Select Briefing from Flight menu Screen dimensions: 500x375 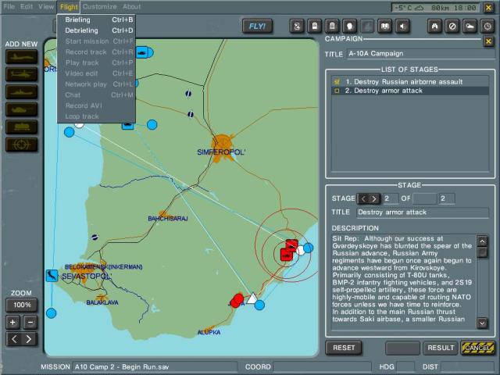pos(77,20)
